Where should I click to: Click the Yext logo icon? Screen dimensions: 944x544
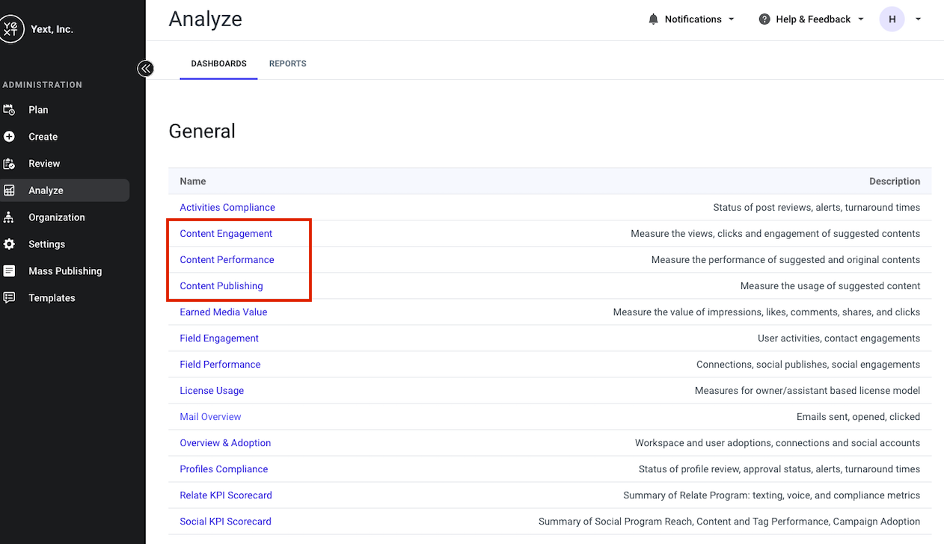[10, 29]
